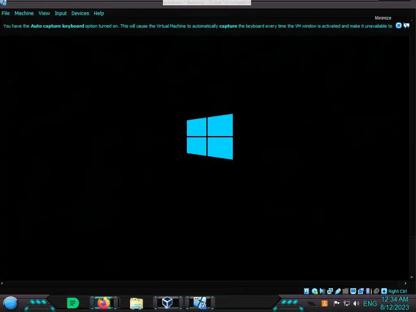Screen dimensions: 416x312
Task: Click the mouse integration indicator icon
Action: [x=376, y=291]
